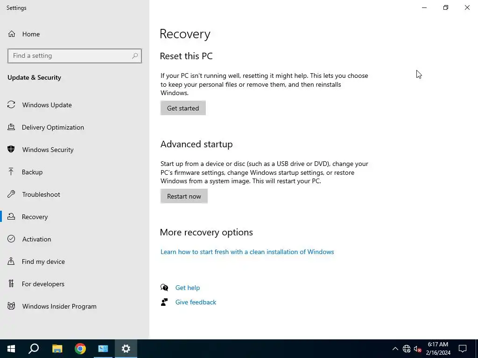Viewport: 478px width, 358px height.
Task: Open Google Chrome from the taskbar
Action: click(80, 349)
